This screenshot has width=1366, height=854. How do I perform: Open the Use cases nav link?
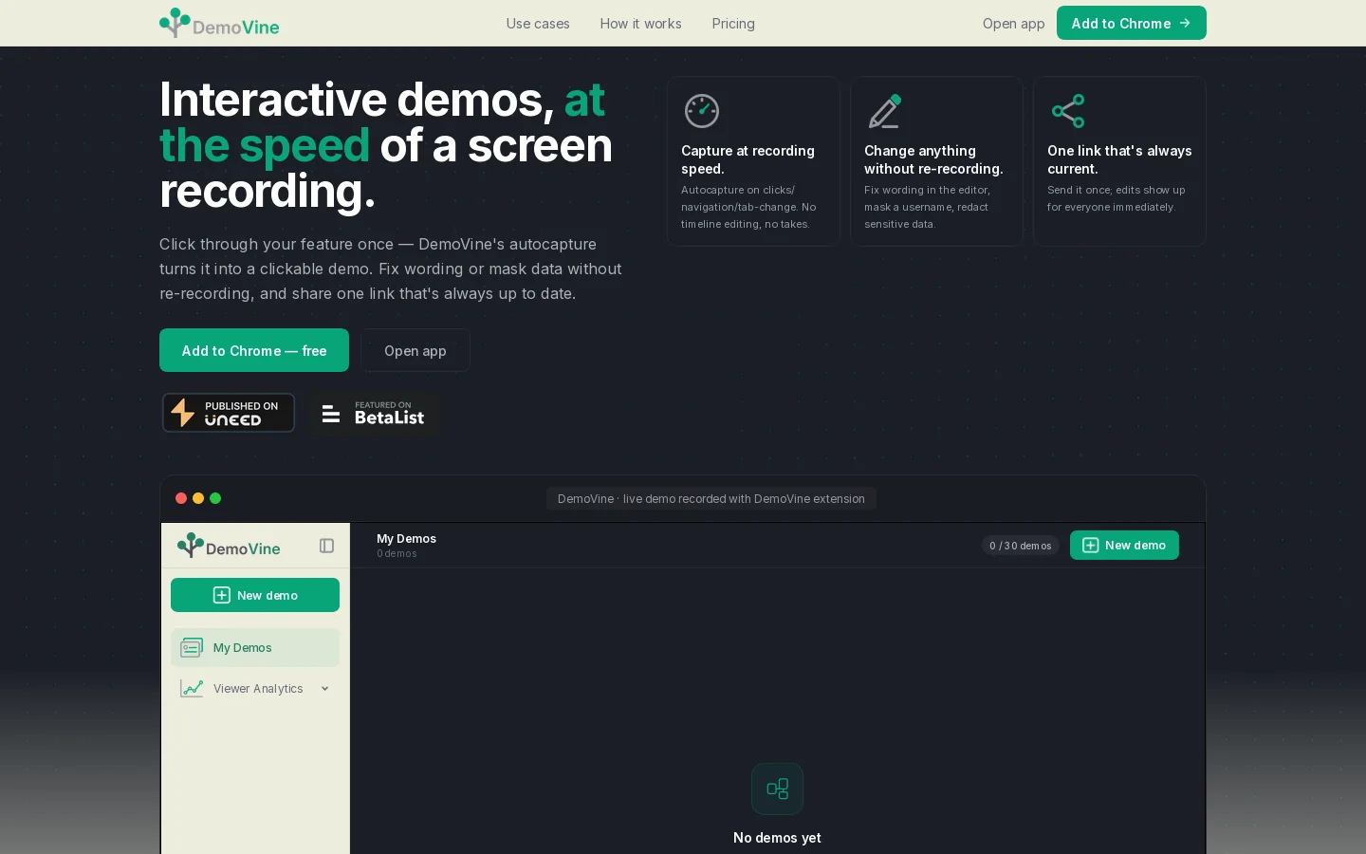[538, 24]
